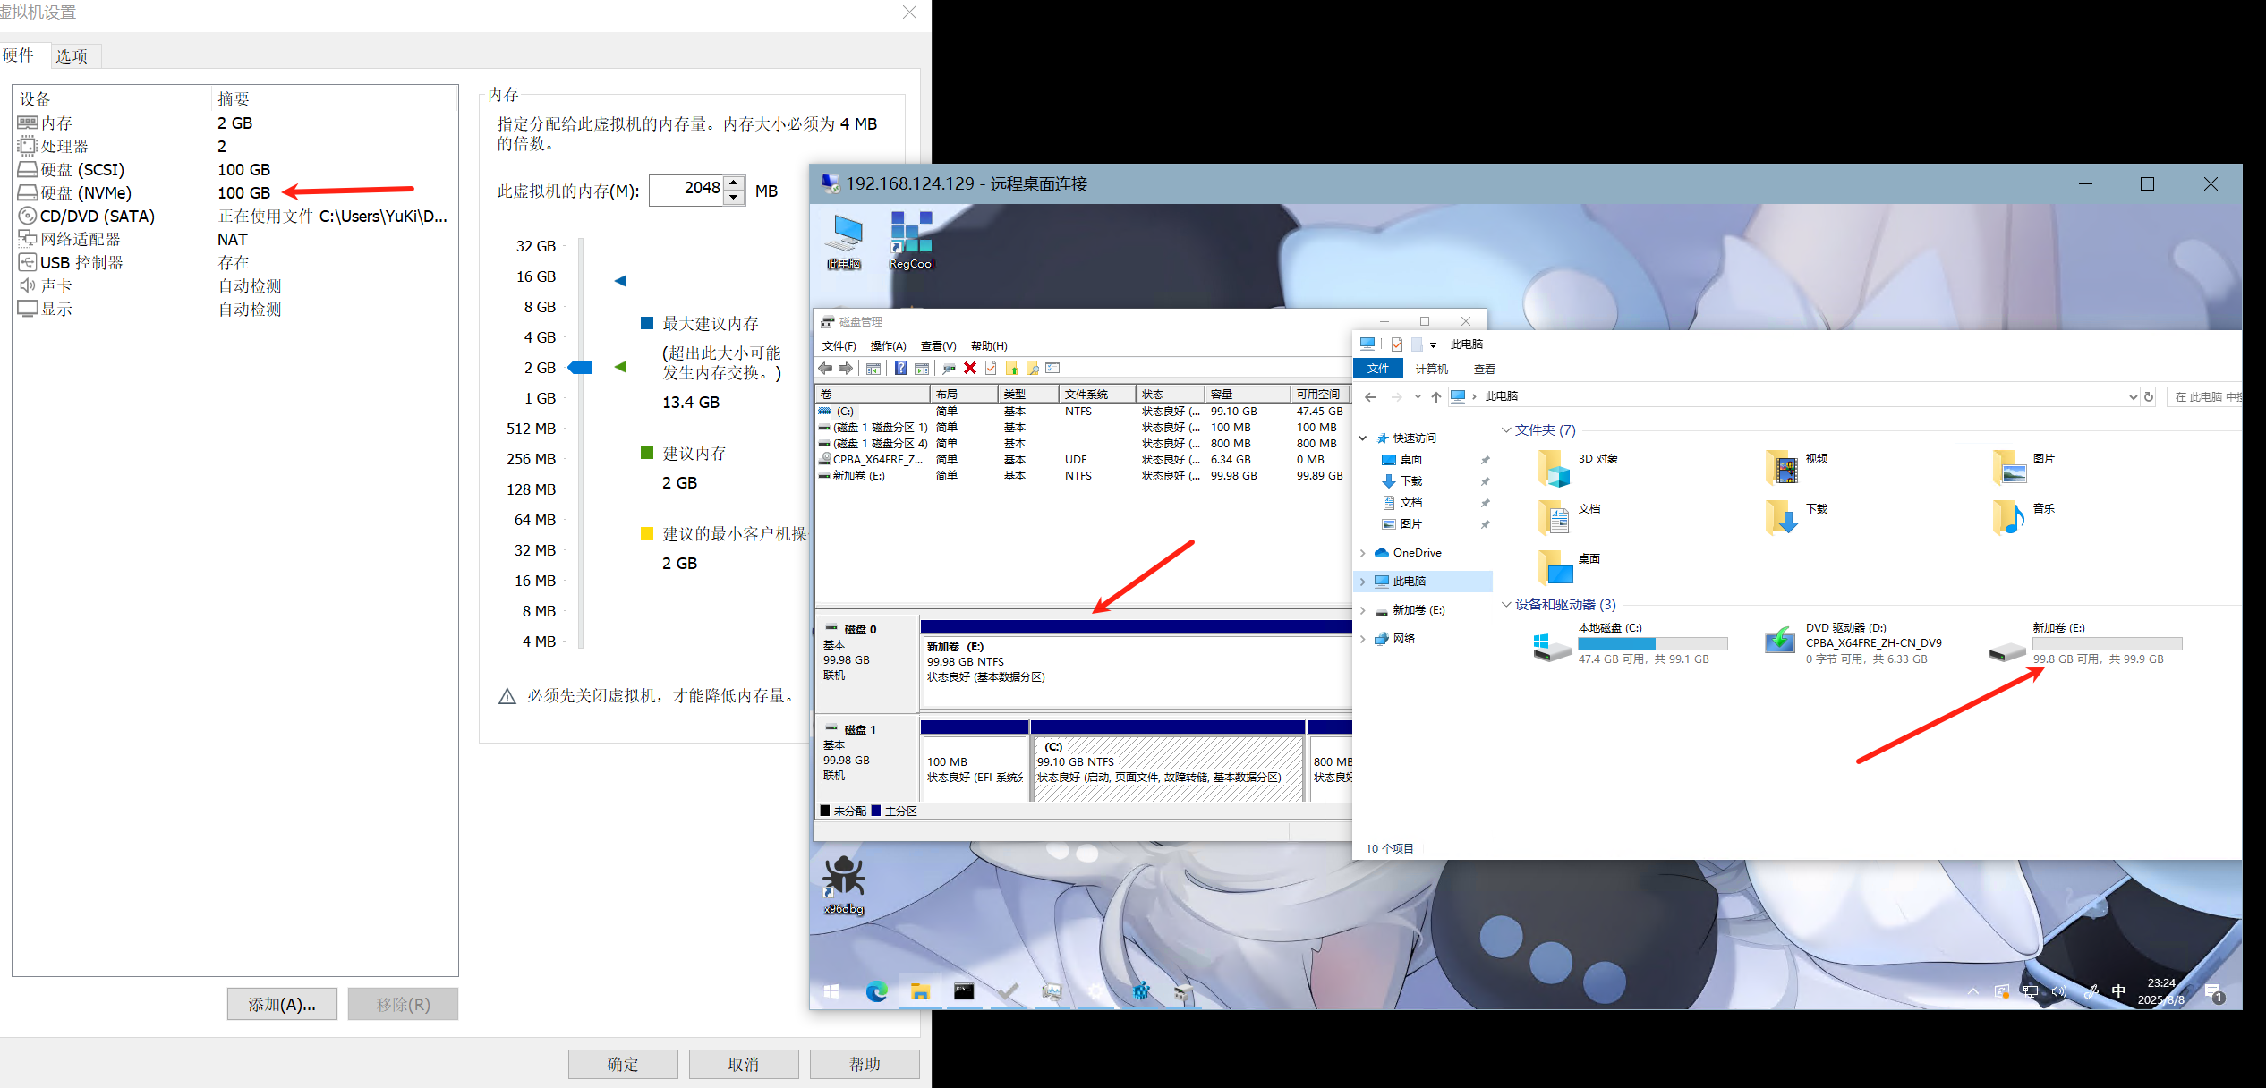Collapse the 快速访问 tree node

(1363, 438)
